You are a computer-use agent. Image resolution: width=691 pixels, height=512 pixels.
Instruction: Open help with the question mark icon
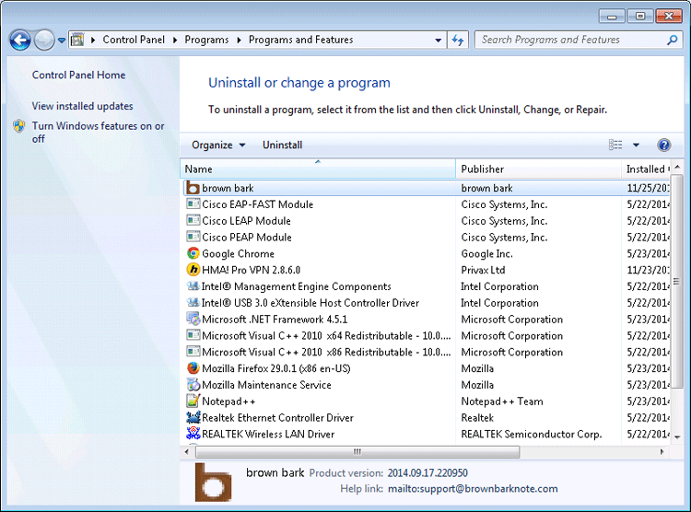[663, 145]
